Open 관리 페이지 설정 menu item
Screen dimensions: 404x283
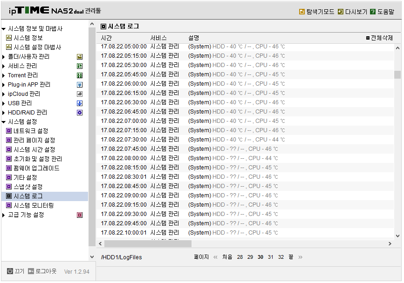34,140
